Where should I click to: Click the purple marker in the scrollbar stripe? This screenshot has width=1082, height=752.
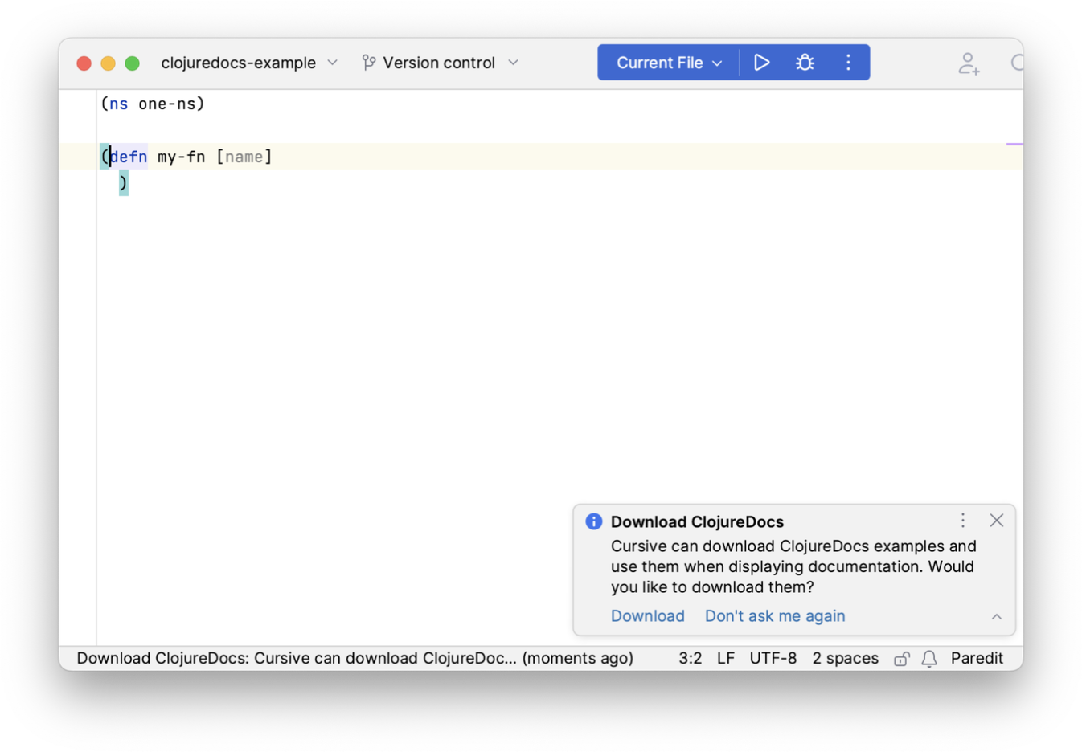[1014, 144]
